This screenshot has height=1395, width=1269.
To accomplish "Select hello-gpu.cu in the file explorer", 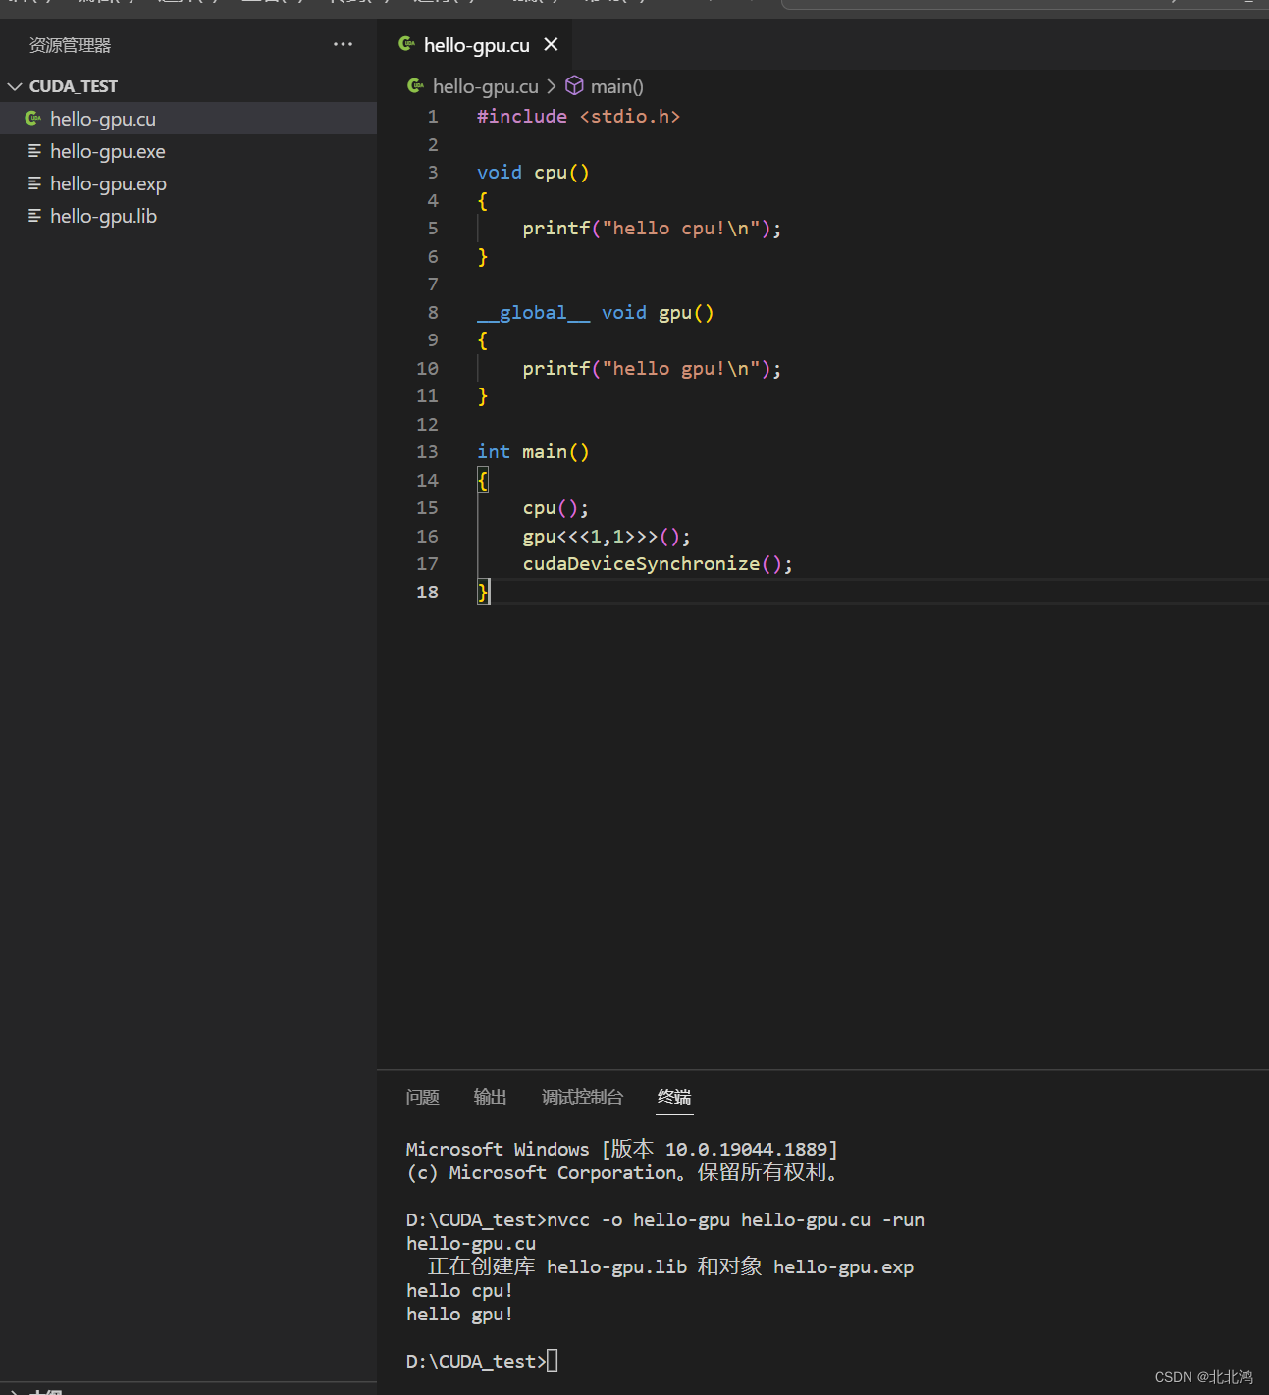I will (x=188, y=119).
